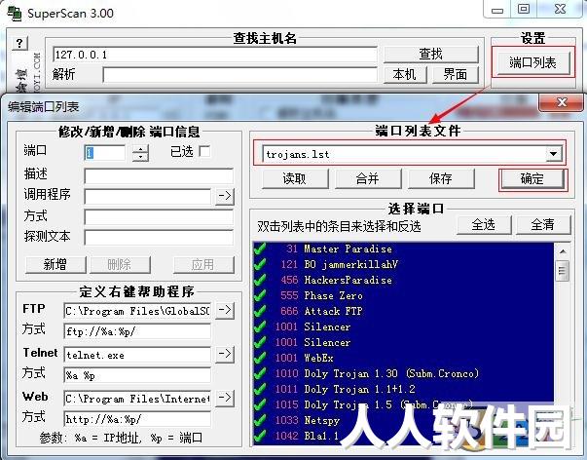The height and width of the screenshot is (460, 587).
Task: Browse for the FTP helper program
Action: click(225, 310)
